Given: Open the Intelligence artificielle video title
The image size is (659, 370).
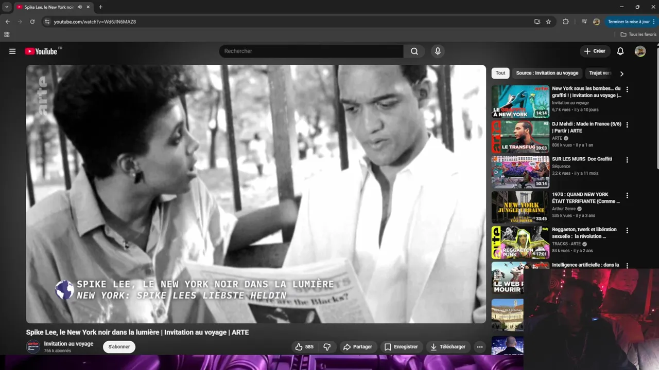Looking at the screenshot, I should [585, 265].
